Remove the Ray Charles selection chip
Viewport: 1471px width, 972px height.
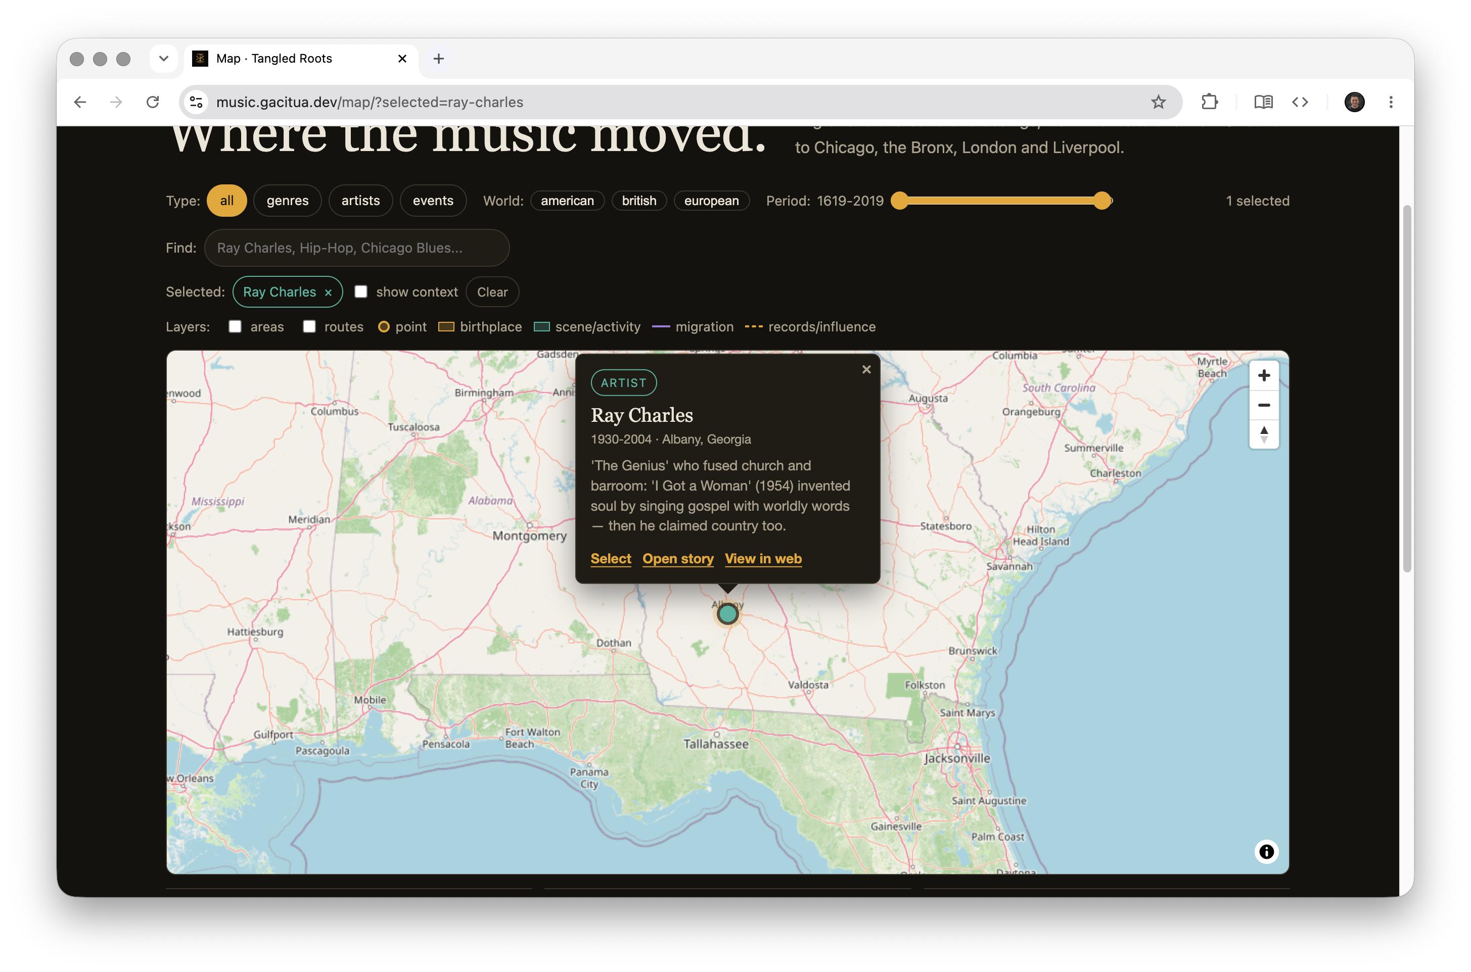[x=328, y=293]
